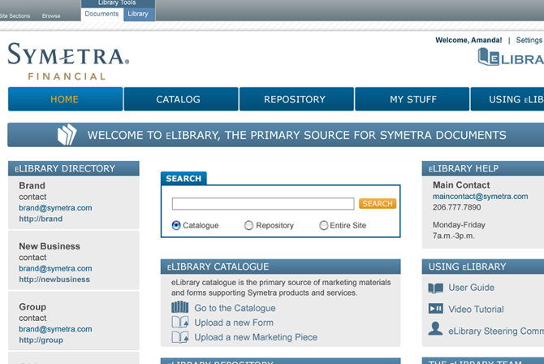Click the User Guide open book icon
Viewport: 544px width, 364px height.
point(435,288)
